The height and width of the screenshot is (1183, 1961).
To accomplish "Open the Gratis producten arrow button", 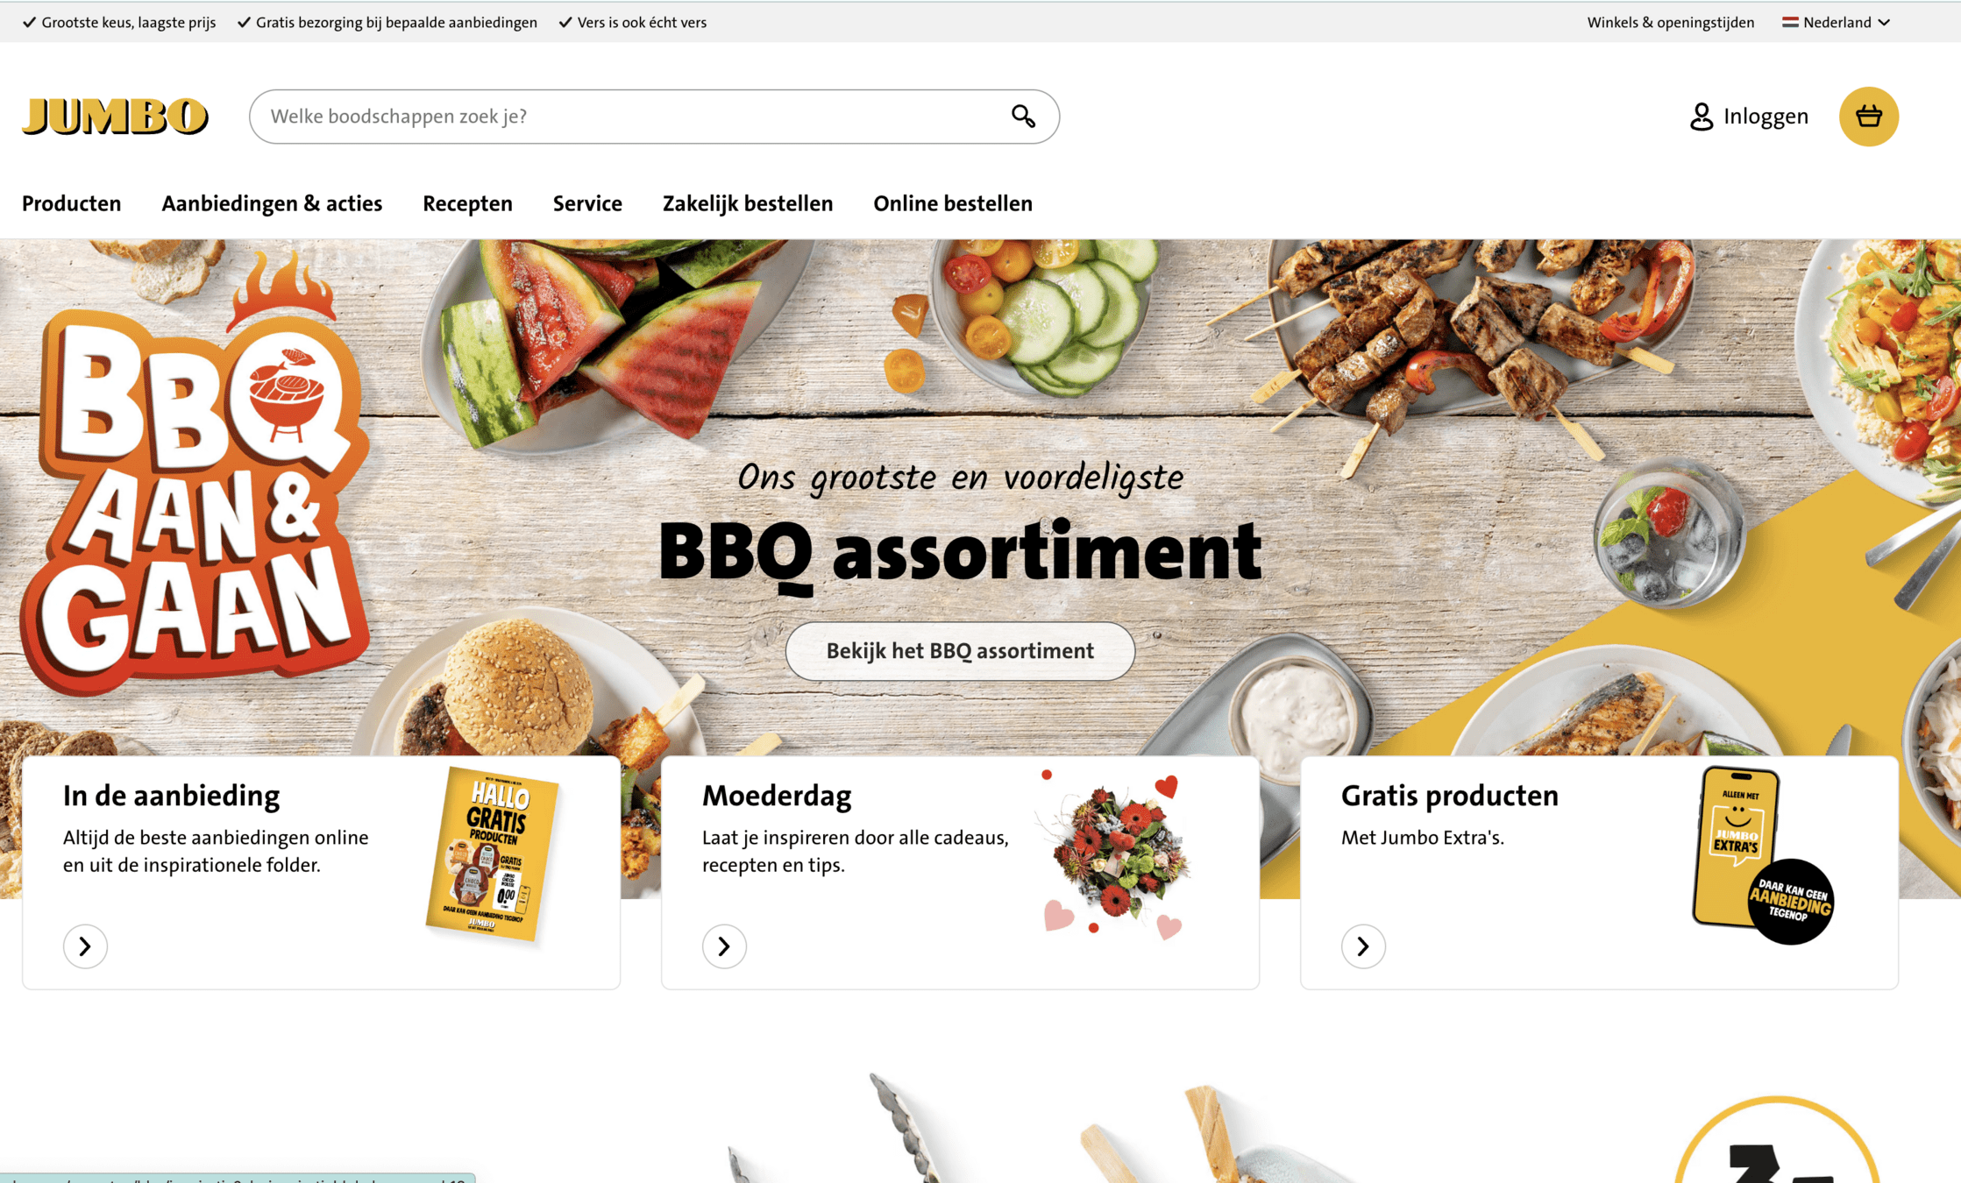I will (x=1363, y=946).
